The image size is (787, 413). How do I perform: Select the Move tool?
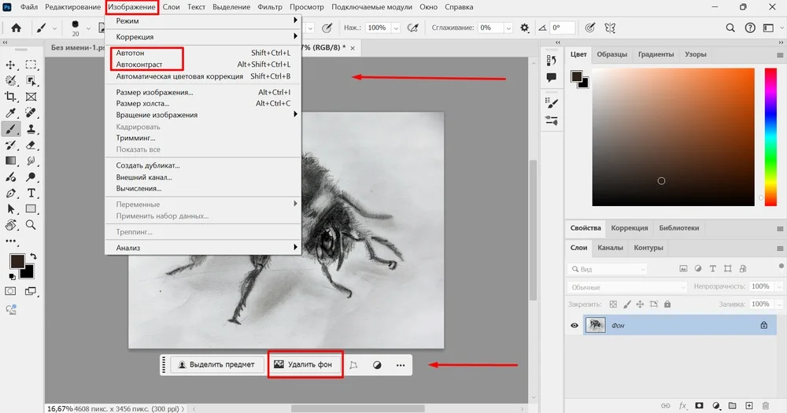coord(11,65)
